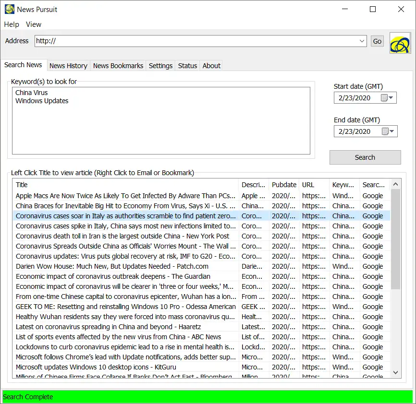
Task: Open 'List of sports events affected' article
Action: (118, 337)
